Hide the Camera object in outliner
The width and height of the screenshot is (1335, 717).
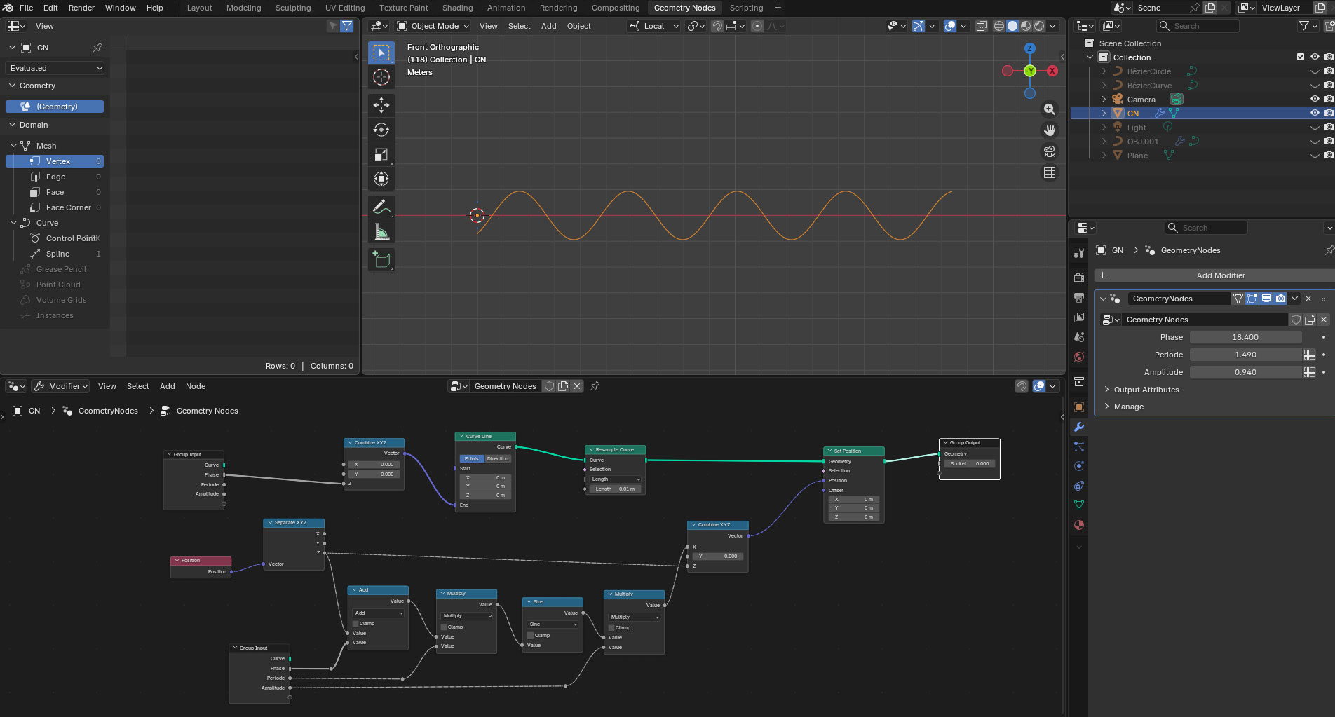1315,100
